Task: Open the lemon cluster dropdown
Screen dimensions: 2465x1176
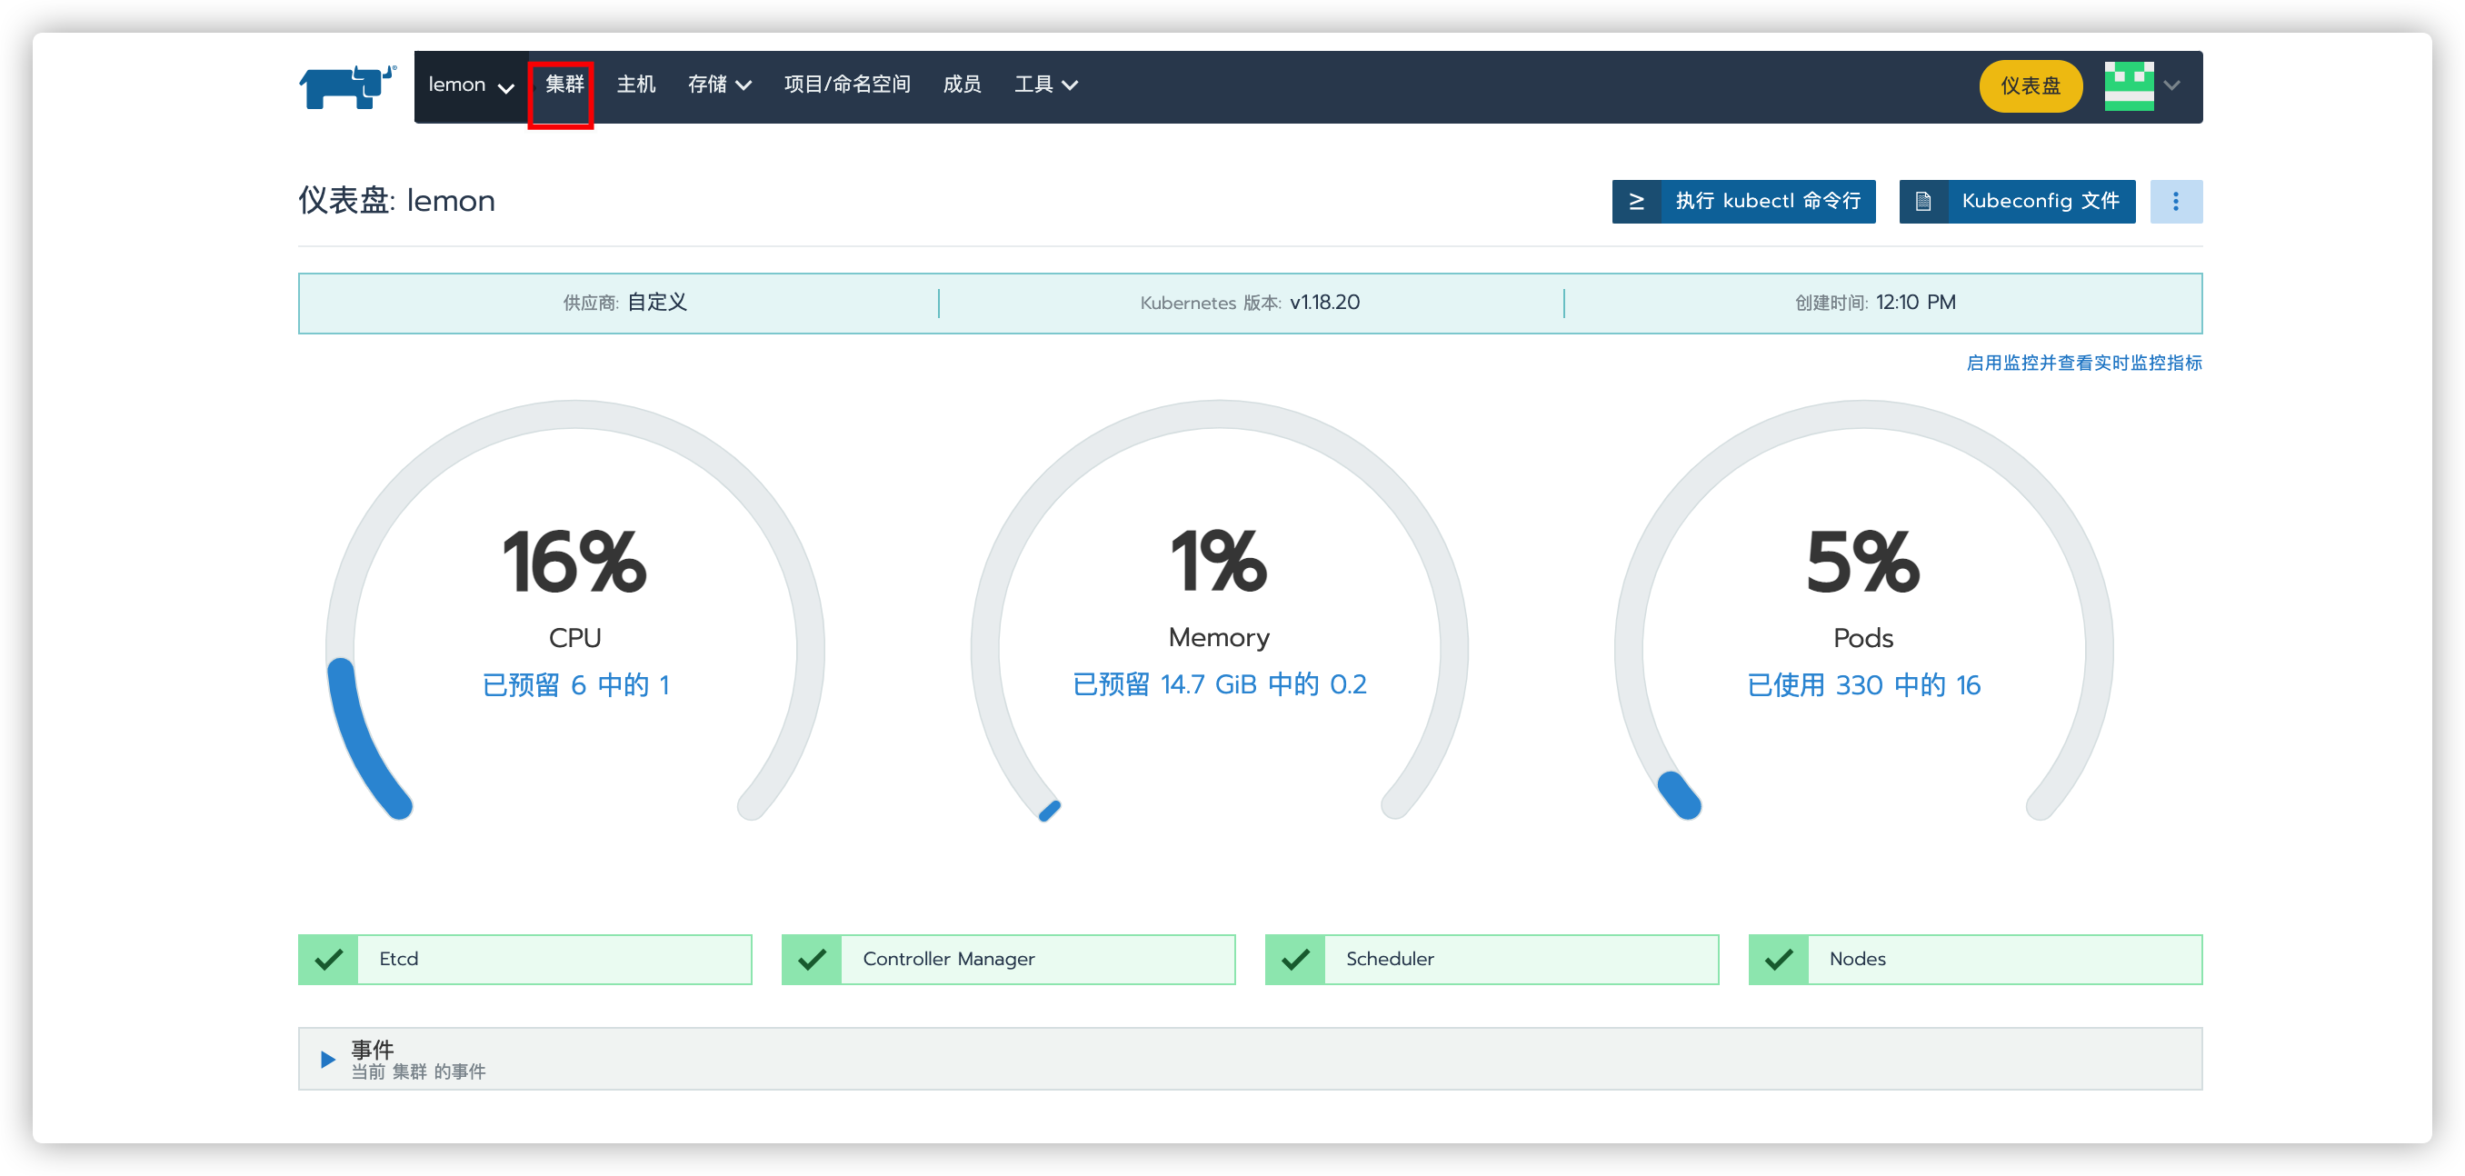Action: [x=471, y=86]
